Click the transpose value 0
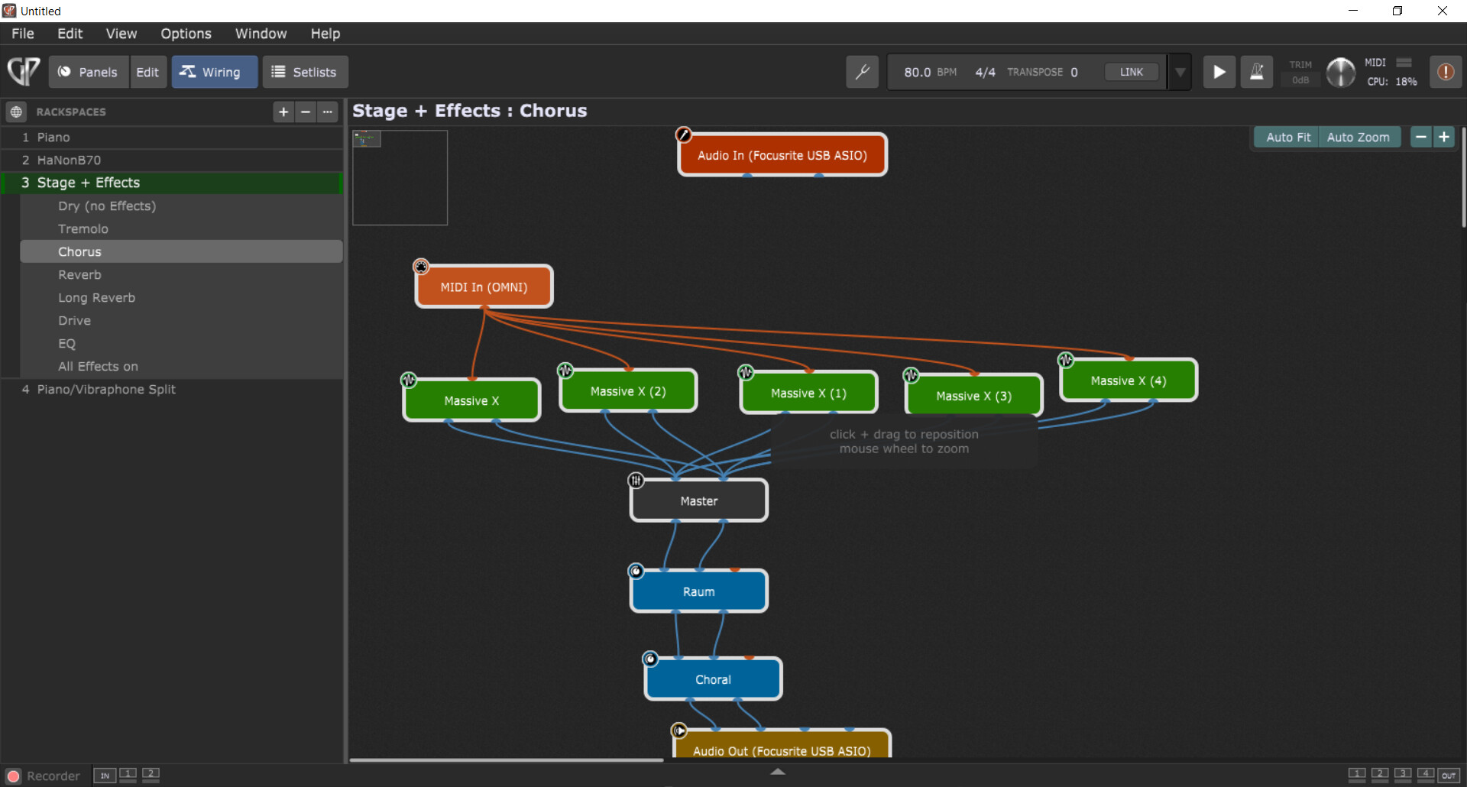 pyautogui.click(x=1074, y=72)
